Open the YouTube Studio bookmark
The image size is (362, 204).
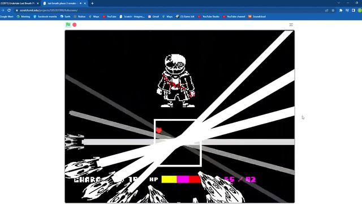[x=208, y=16]
